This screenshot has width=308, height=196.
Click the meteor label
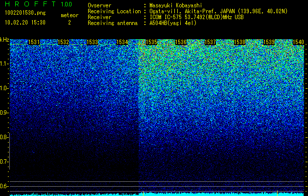click(70, 15)
